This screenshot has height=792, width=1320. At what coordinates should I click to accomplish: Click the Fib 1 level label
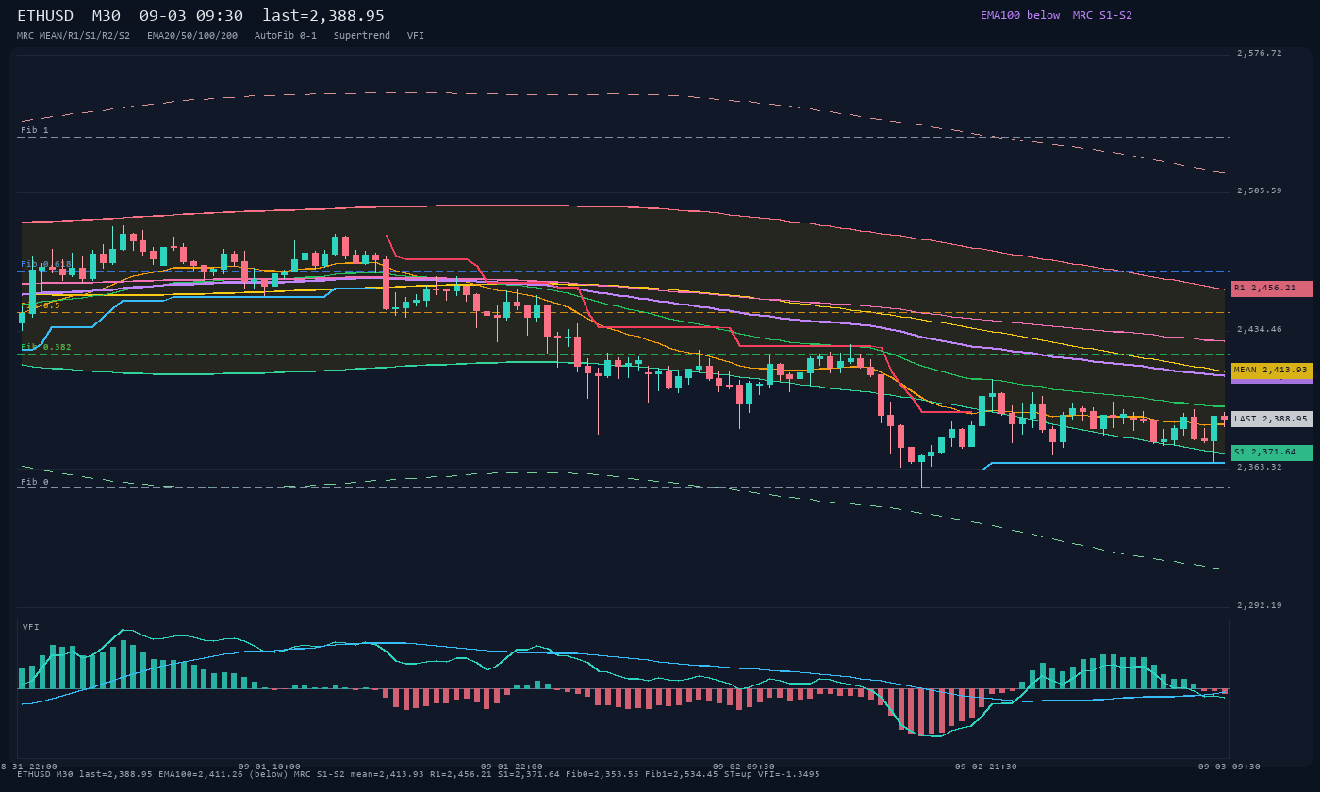(35, 130)
